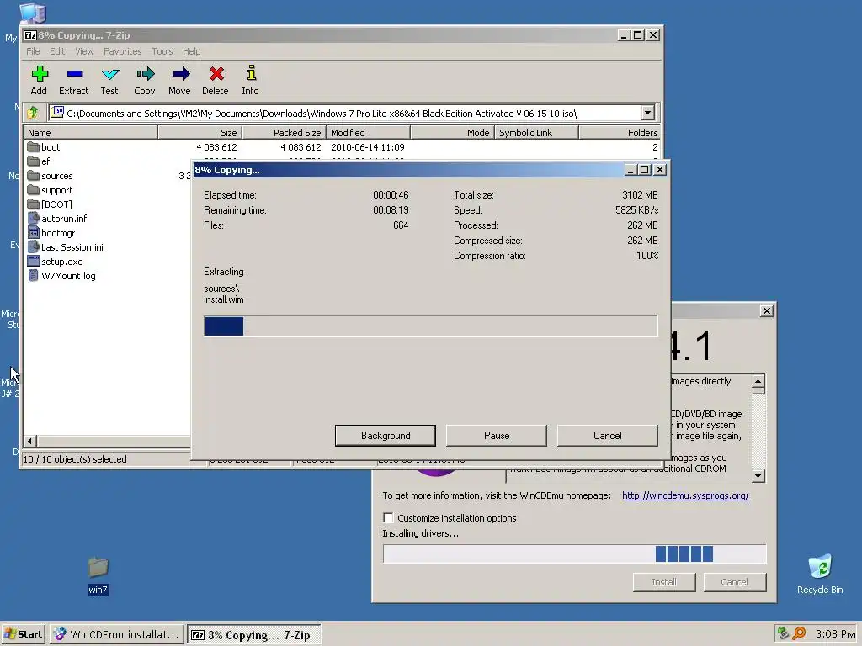Select the support folder icon
862x646 pixels.
(34, 189)
